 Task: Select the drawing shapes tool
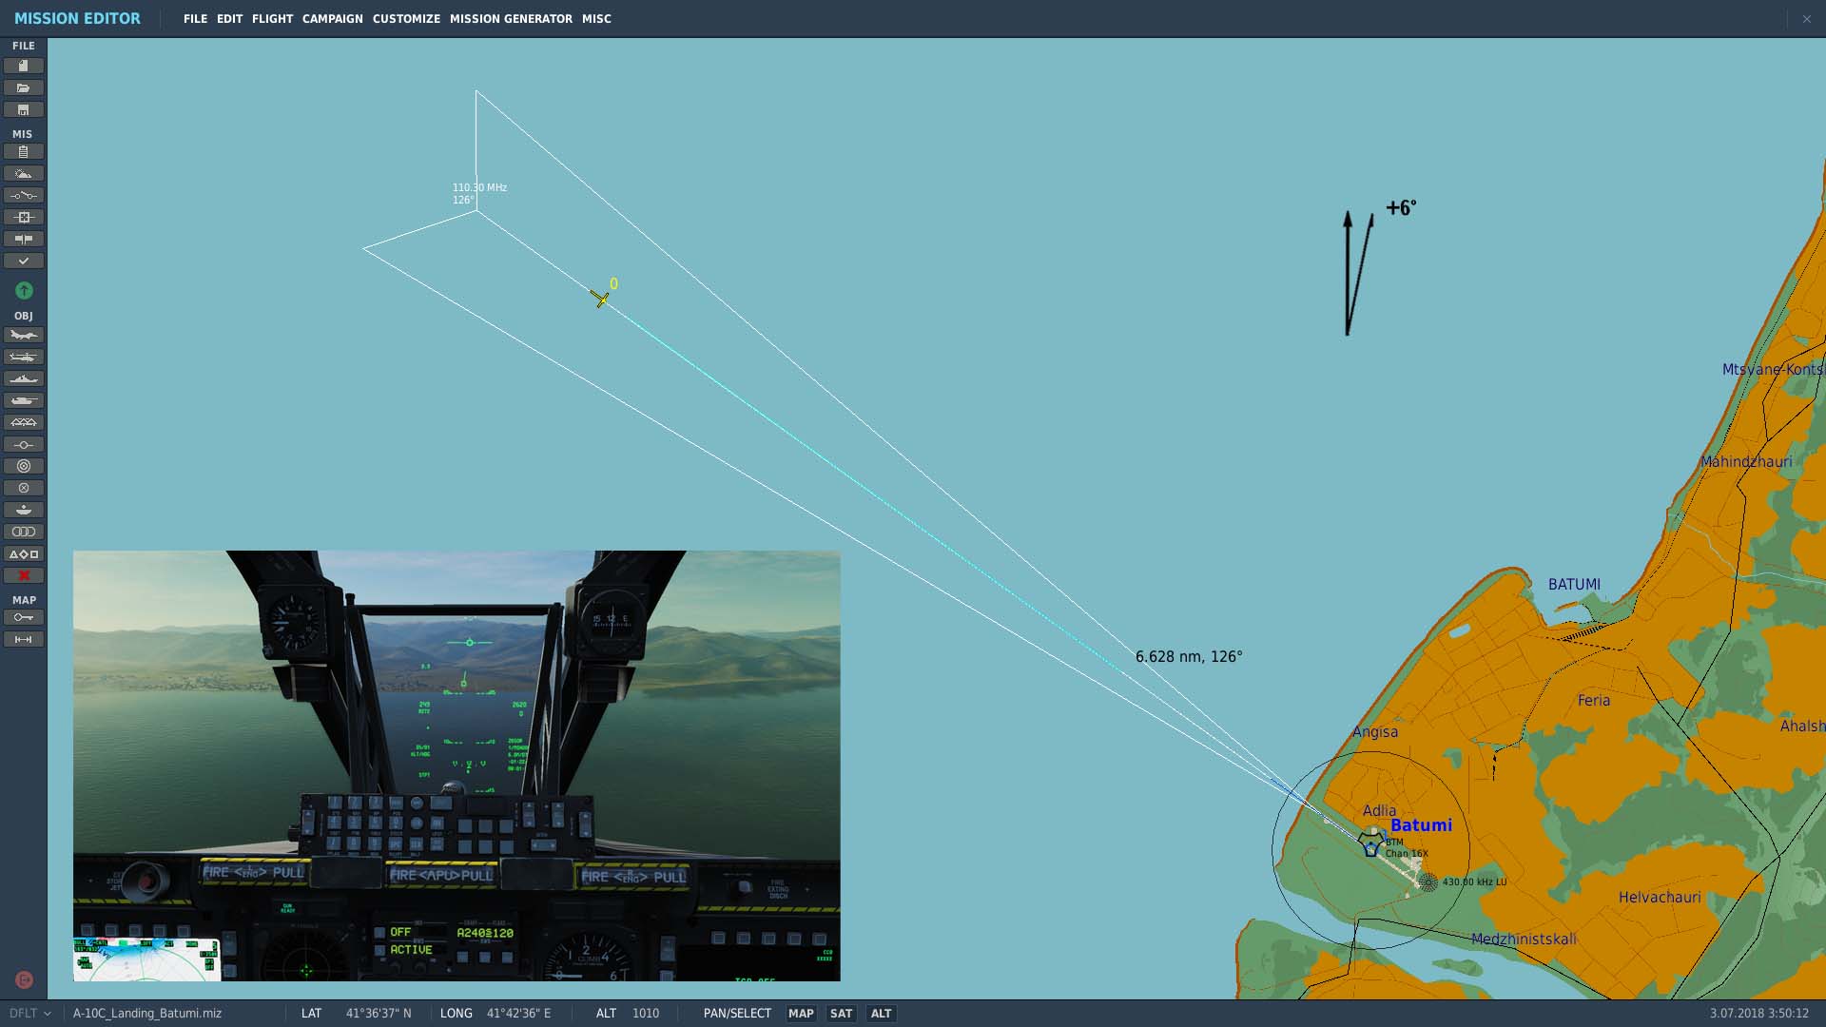(24, 553)
